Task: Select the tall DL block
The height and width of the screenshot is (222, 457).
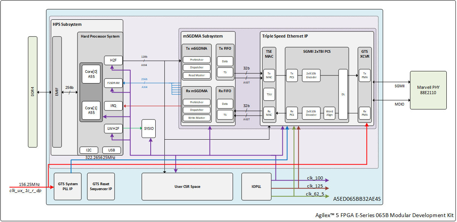Action: coord(343,94)
